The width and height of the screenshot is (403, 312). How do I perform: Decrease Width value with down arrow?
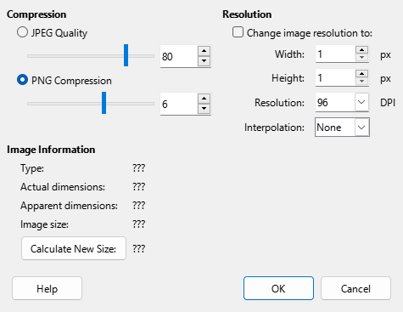[x=361, y=58]
